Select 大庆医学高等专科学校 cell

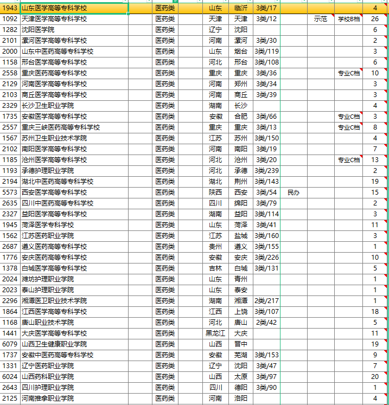[x=74, y=334]
